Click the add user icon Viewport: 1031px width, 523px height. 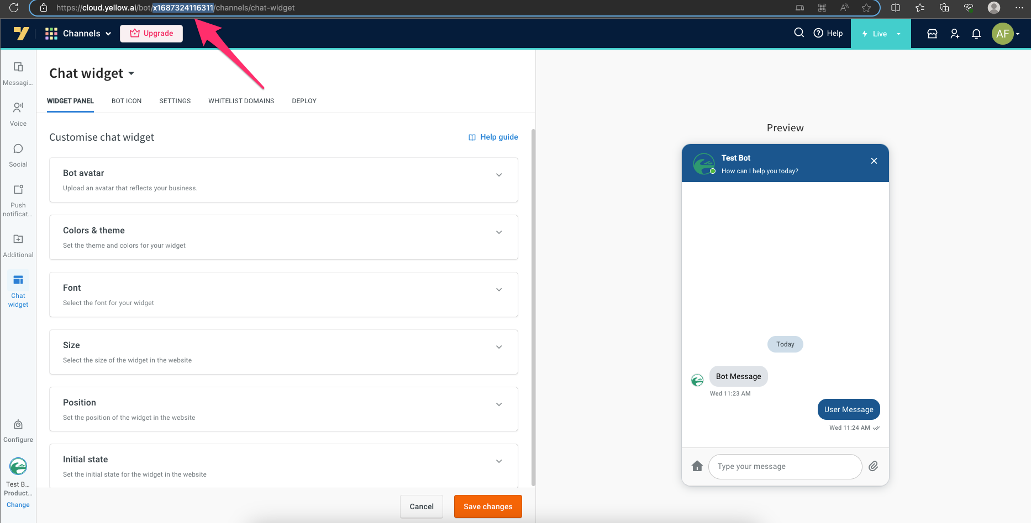[955, 34]
